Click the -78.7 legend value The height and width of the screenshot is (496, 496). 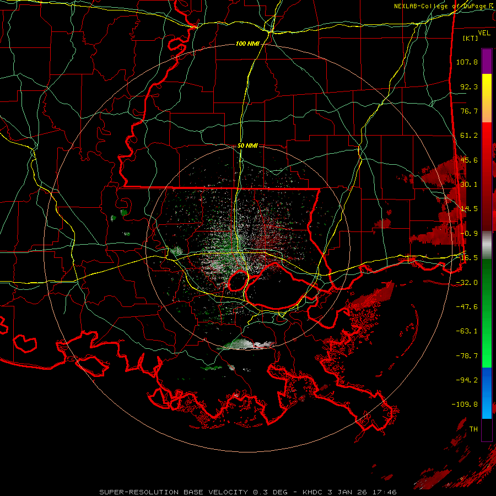467,356
